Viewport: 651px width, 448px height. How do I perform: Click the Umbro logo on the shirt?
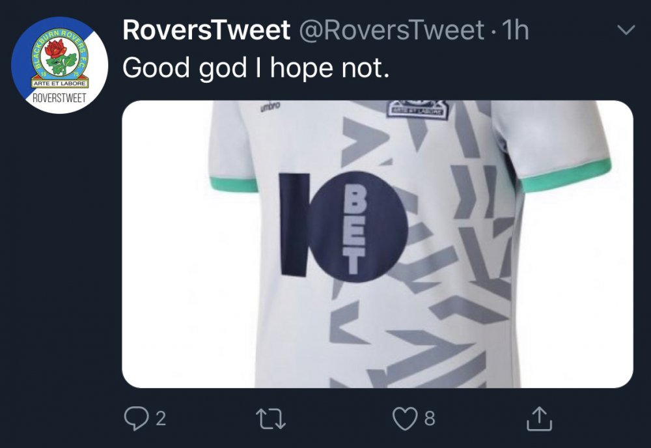click(270, 108)
